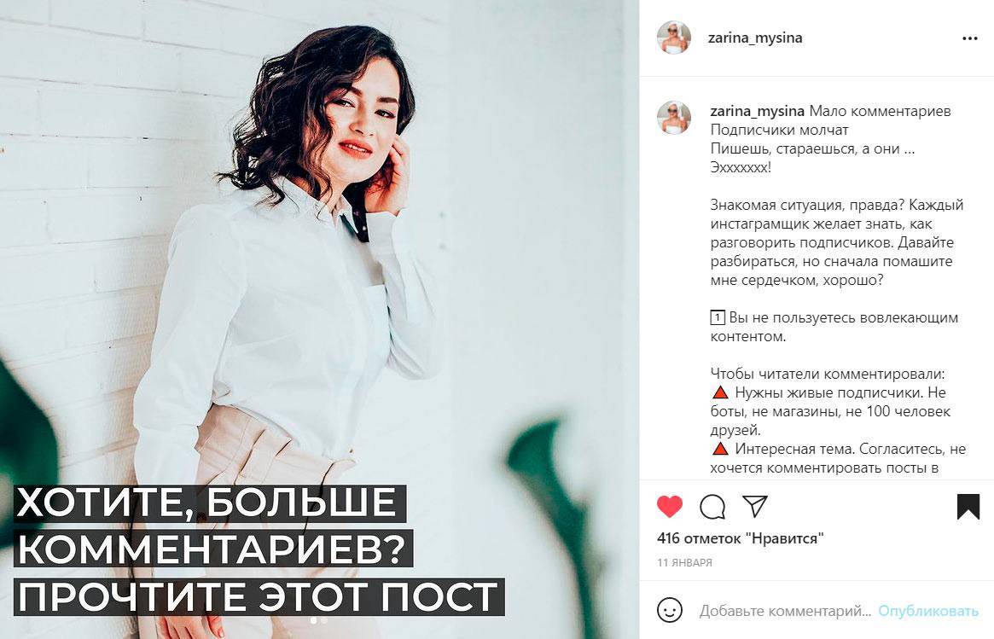Open comments via the speech bubble icon
This screenshot has height=639, width=994.
point(712,507)
